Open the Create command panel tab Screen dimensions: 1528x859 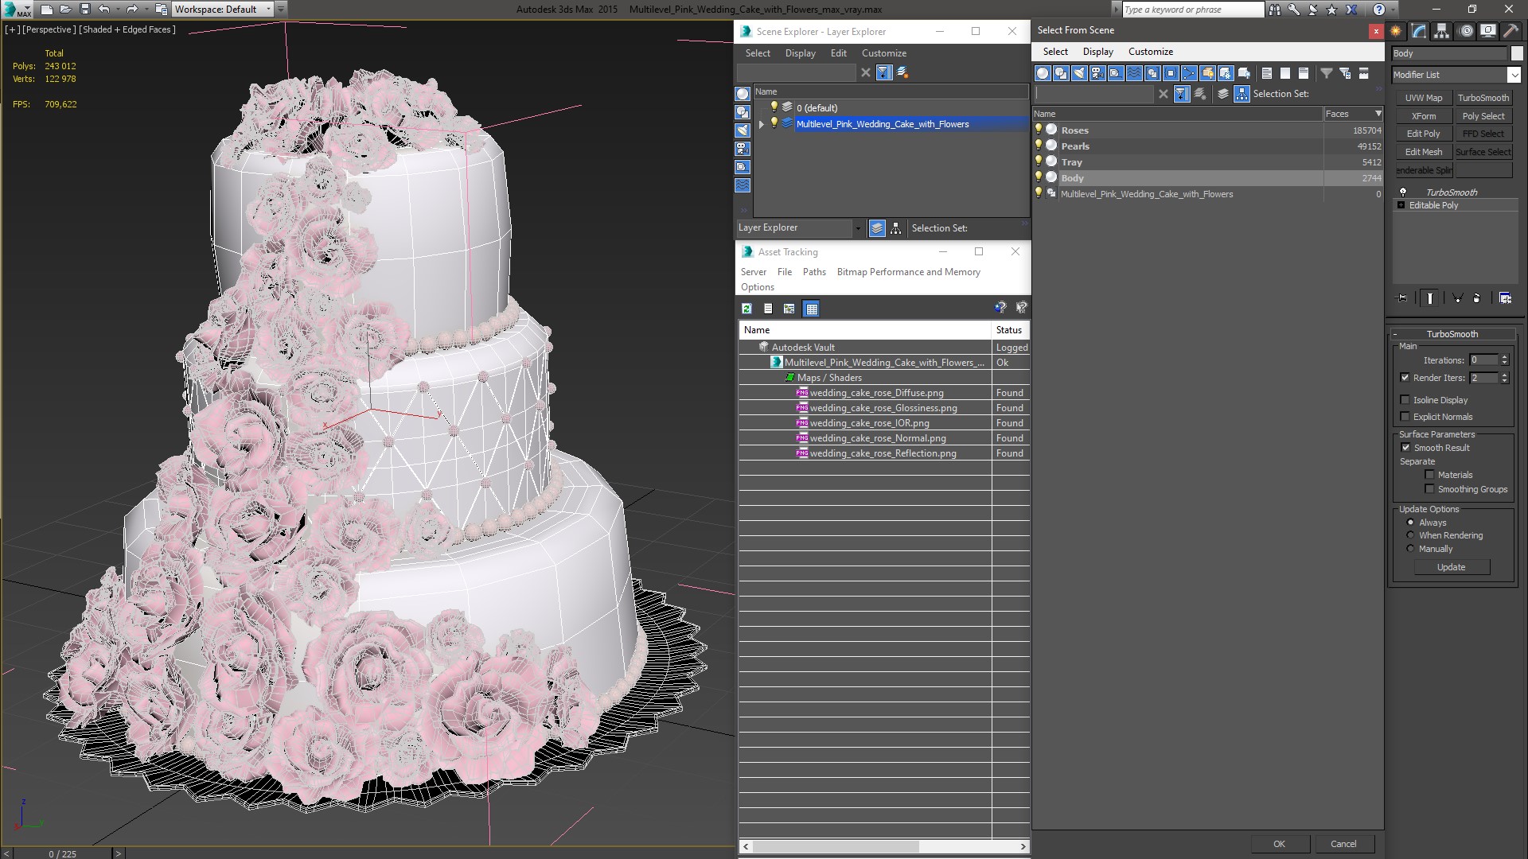[1396, 31]
